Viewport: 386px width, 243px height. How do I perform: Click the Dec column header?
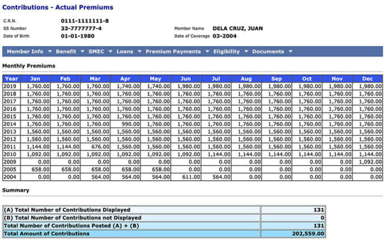367,79
